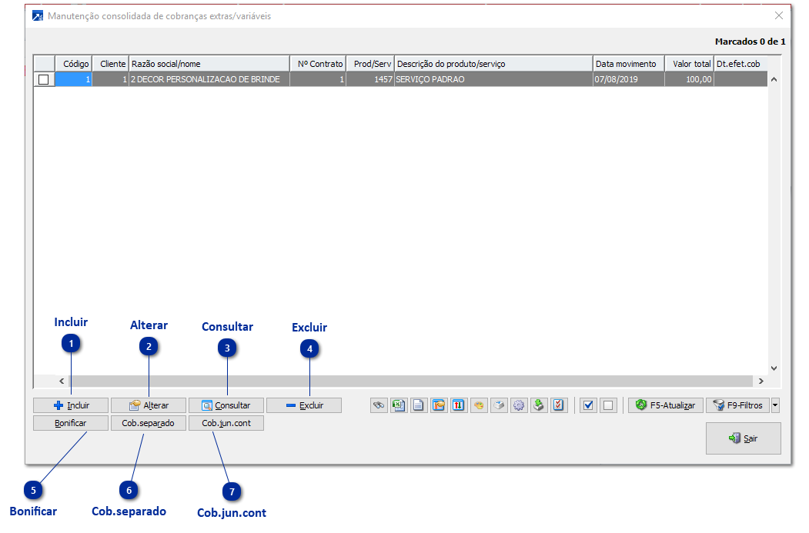Click the Descrição do produto/serviço column header
This screenshot has height=533, width=809.
[493, 64]
